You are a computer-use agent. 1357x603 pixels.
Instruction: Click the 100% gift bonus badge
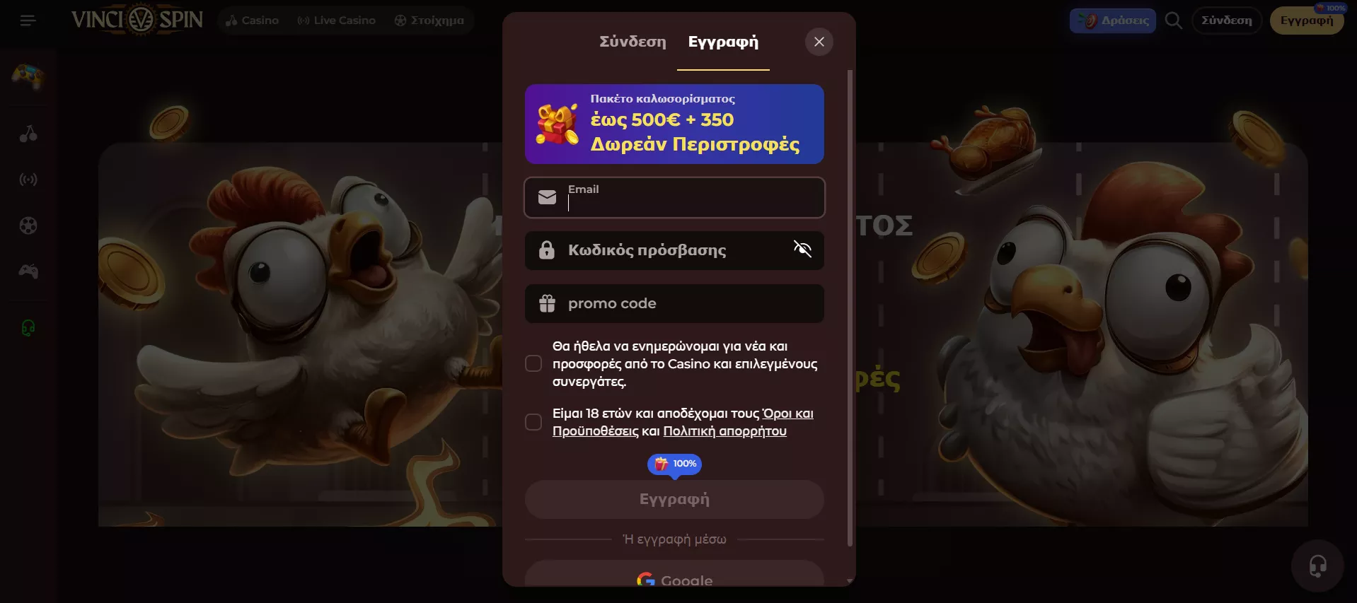pos(674,464)
